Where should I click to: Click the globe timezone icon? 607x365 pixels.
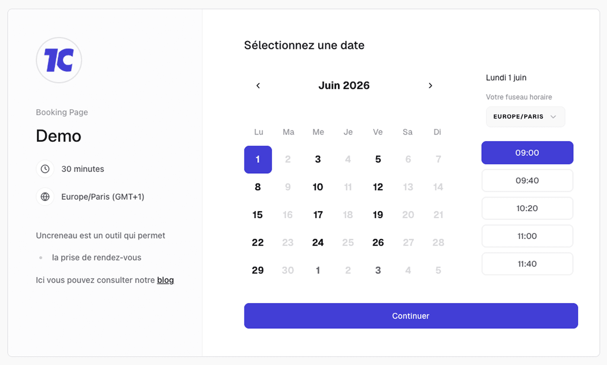[x=45, y=197]
